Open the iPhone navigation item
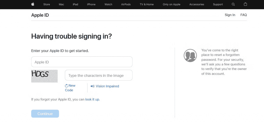264x122 pixels. [91, 4]
